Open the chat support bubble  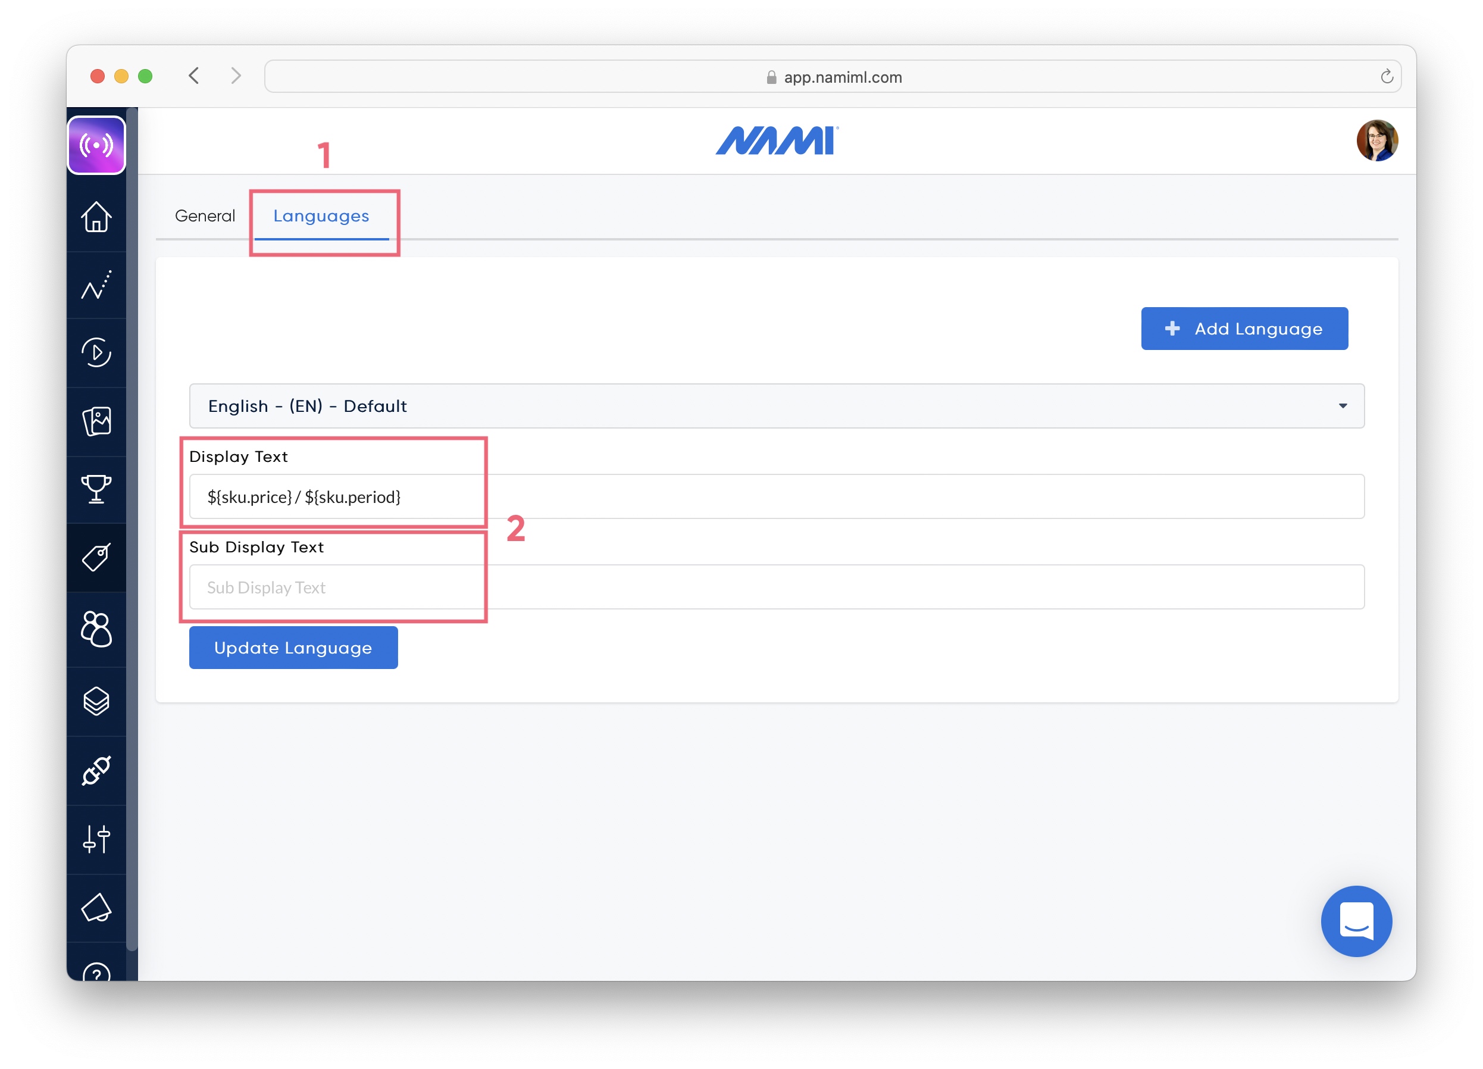point(1356,921)
